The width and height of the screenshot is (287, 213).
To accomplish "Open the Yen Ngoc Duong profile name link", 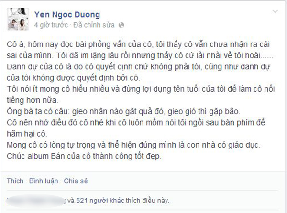I will pyautogui.click(x=67, y=14).
